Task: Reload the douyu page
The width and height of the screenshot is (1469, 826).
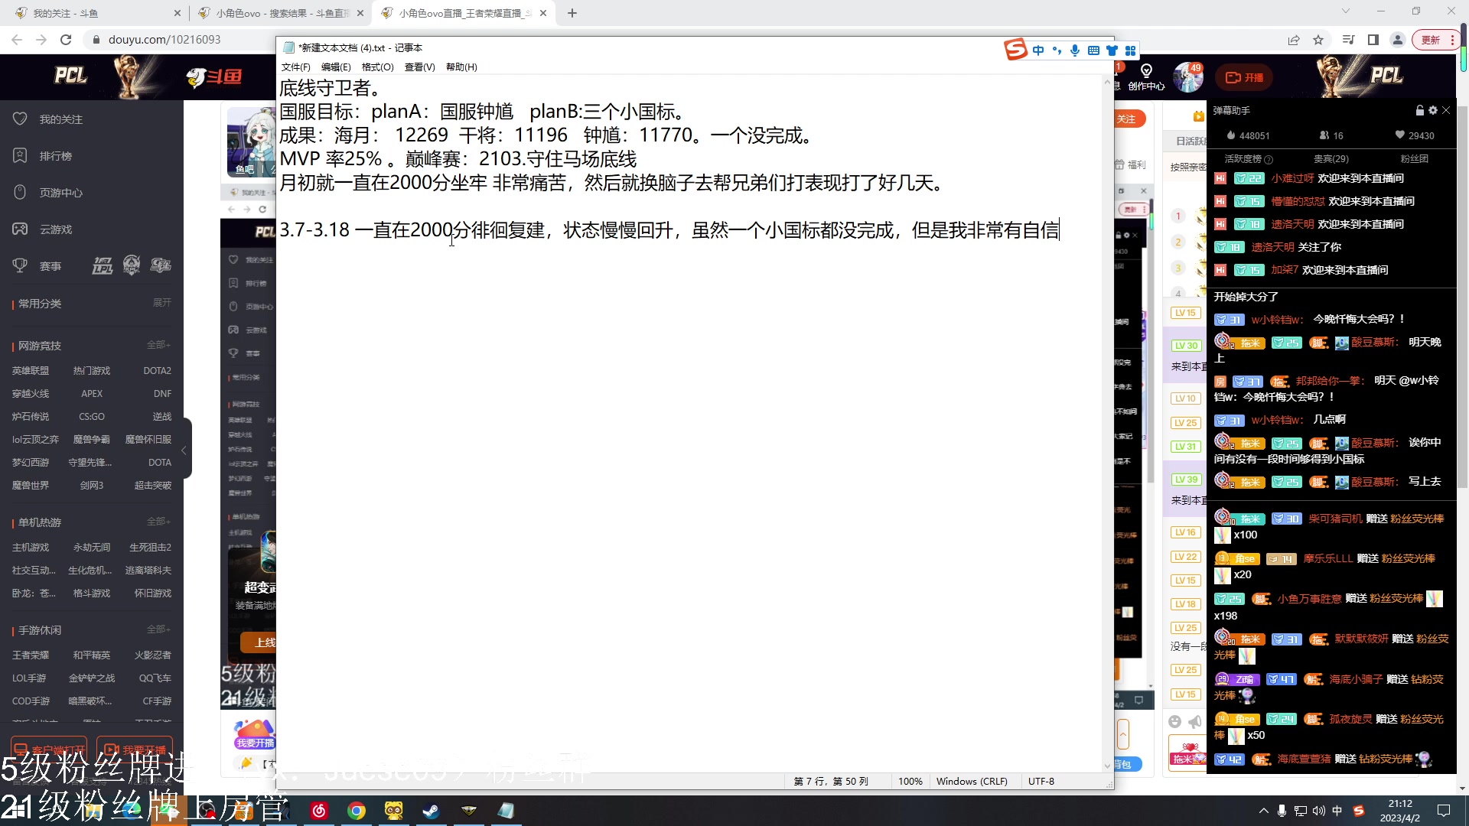Action: tap(66, 40)
